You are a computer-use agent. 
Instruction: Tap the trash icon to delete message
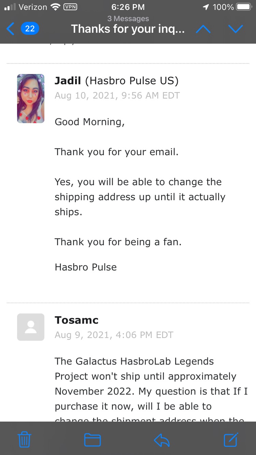[x=25, y=440]
